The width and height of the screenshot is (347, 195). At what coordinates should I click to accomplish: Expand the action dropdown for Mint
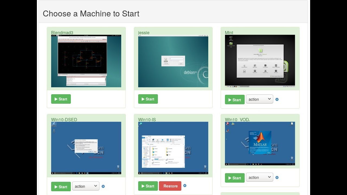(259, 99)
